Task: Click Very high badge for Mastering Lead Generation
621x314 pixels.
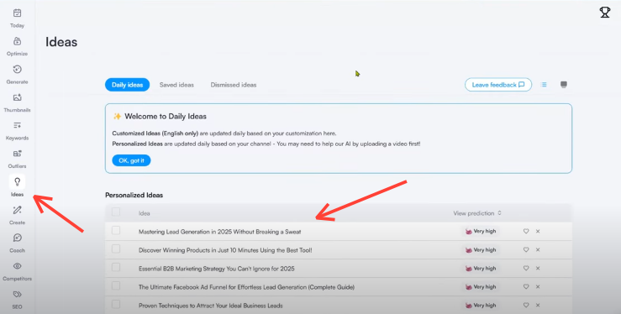Action: coord(481,232)
